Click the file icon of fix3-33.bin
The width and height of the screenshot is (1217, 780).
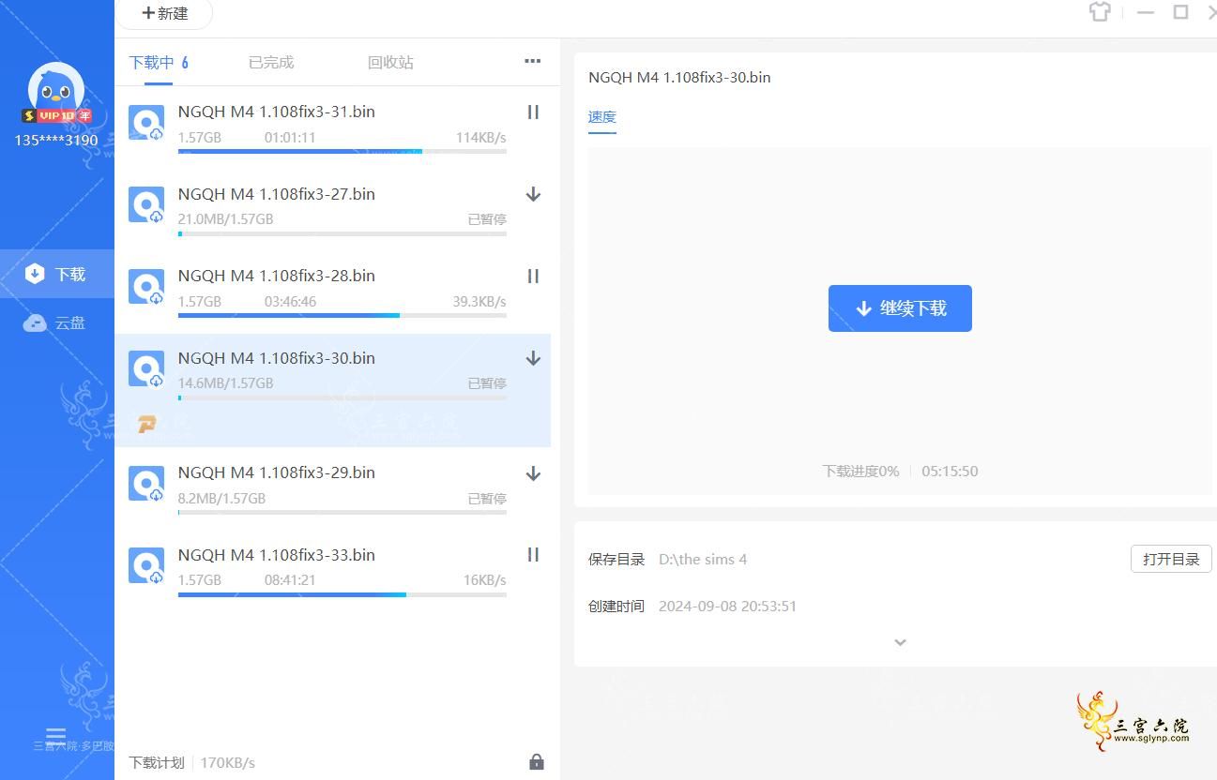146,565
